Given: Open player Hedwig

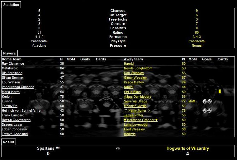Looking at the screenshot, I should pos(130,134).
